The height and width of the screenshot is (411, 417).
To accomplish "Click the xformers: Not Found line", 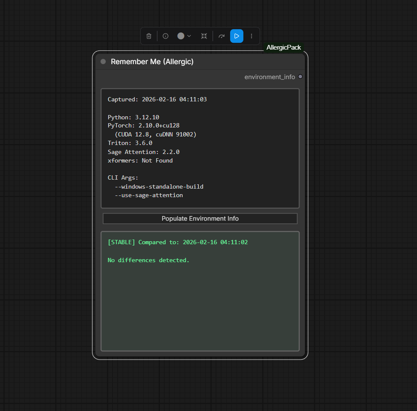I will coord(140,160).
